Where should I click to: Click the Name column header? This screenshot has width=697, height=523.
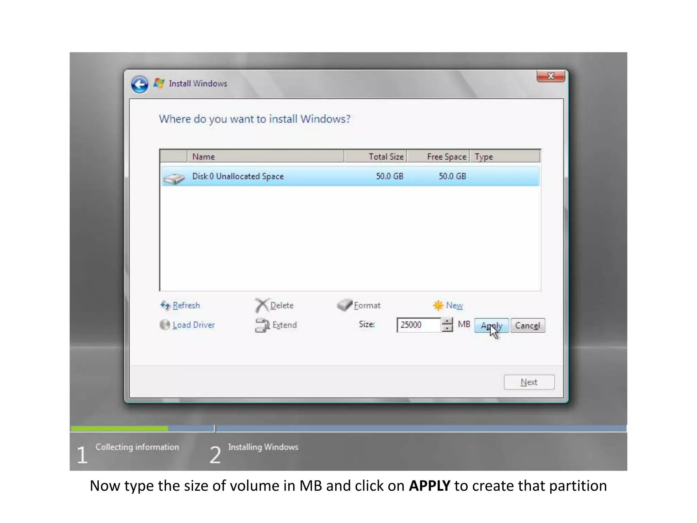click(x=265, y=157)
